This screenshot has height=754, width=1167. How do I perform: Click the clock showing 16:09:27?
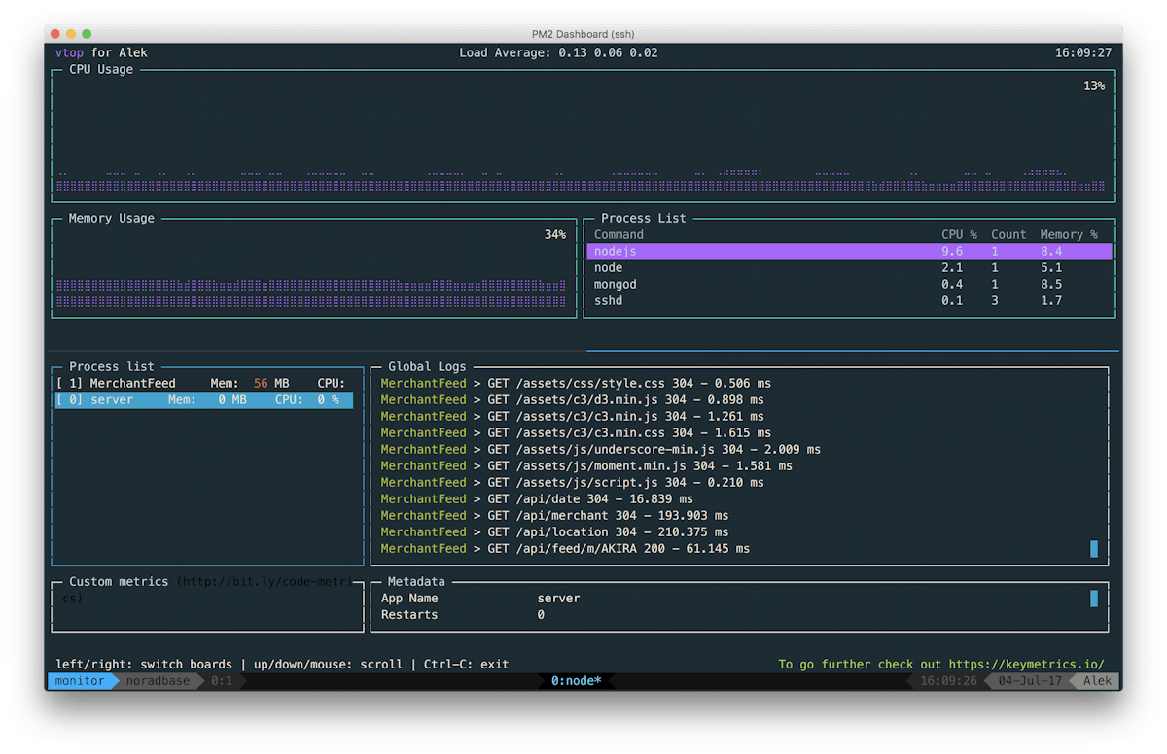tap(1082, 52)
